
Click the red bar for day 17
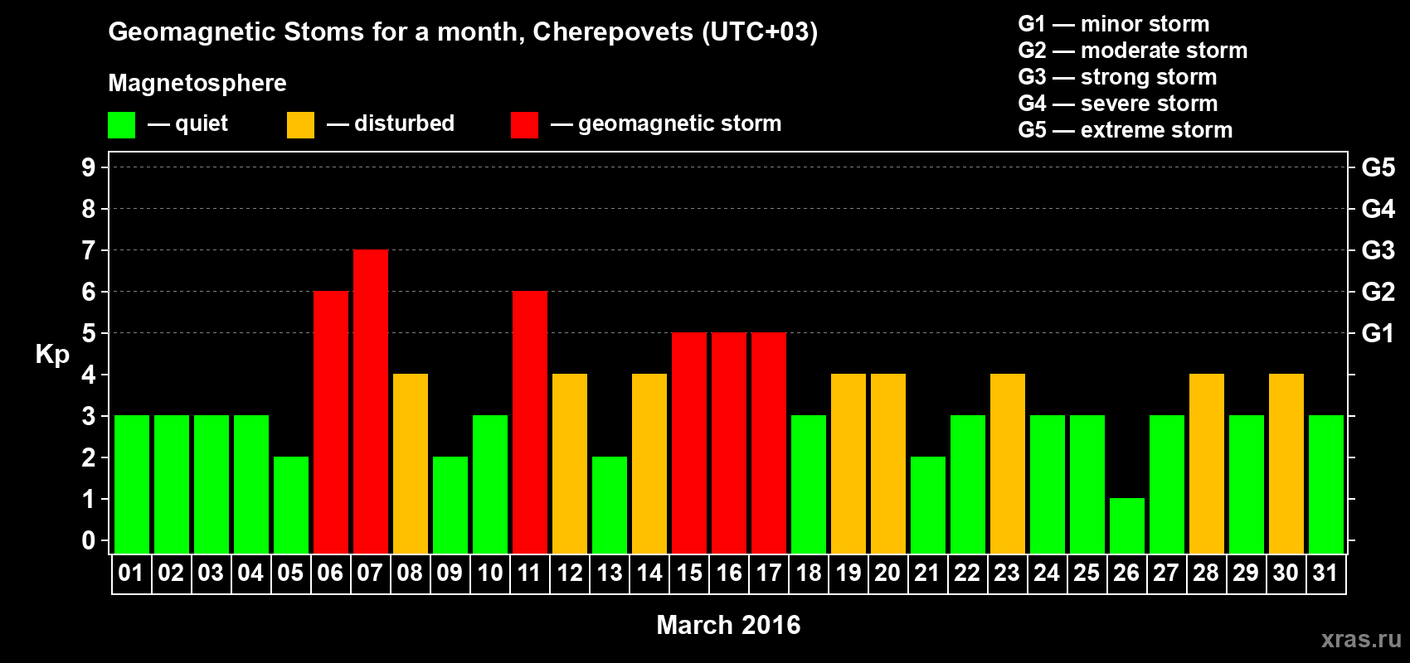point(769,443)
